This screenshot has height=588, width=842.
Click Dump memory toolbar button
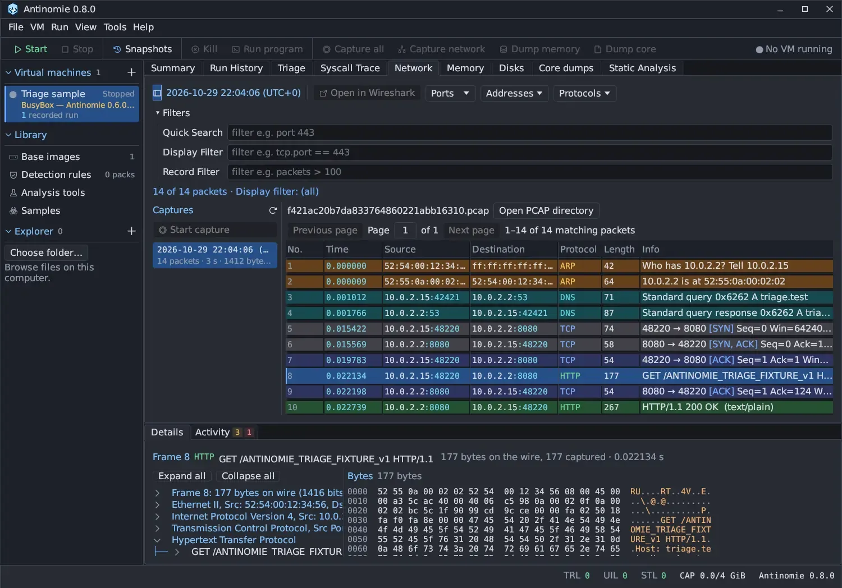(539, 49)
